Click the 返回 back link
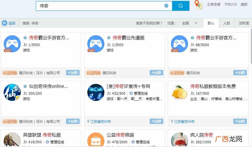252x147 pixels. [12, 23]
